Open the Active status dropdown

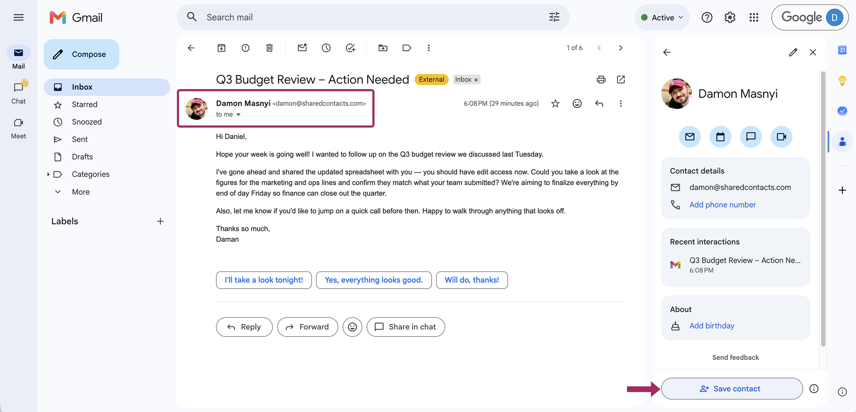[x=662, y=17]
